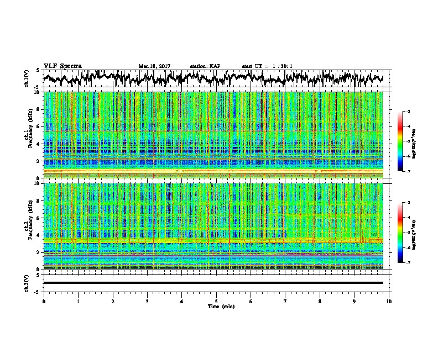Click the '4' tick on time axis

point(181,302)
